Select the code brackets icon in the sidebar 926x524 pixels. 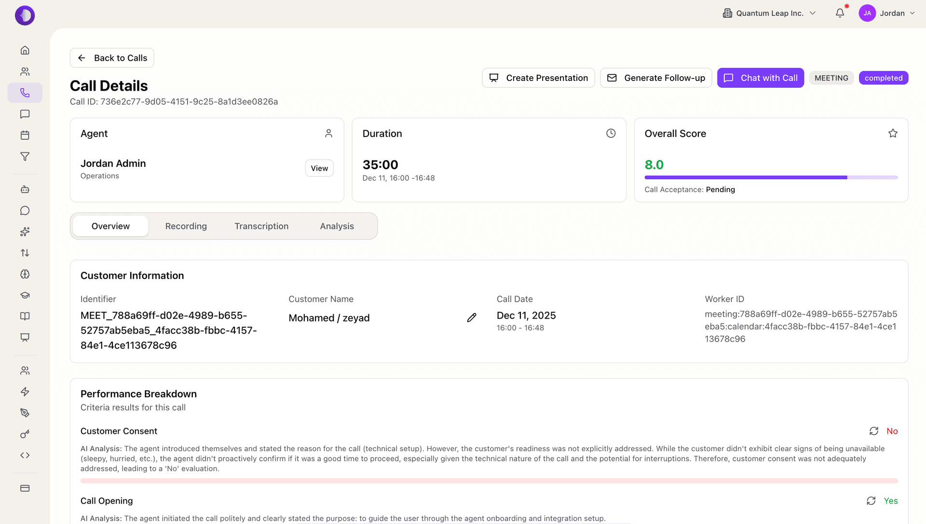tap(25, 455)
